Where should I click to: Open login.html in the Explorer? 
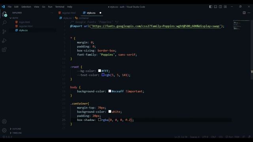[x=25, y=22]
